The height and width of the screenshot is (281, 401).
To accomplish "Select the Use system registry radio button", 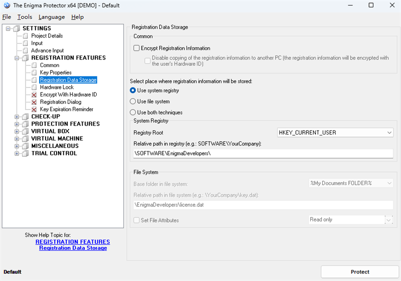I will coord(133,90).
